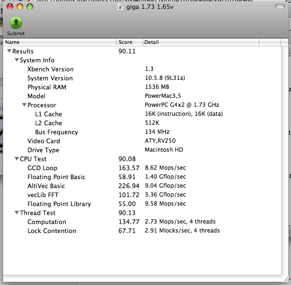Select the vecLib FFT row
Image resolution: width=291 pixels, height=285 pixels.
[142, 195]
